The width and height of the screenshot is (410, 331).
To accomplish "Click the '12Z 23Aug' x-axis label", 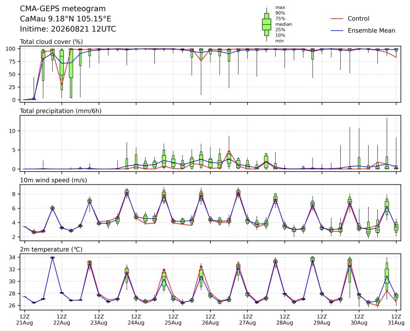I will pos(99,320).
